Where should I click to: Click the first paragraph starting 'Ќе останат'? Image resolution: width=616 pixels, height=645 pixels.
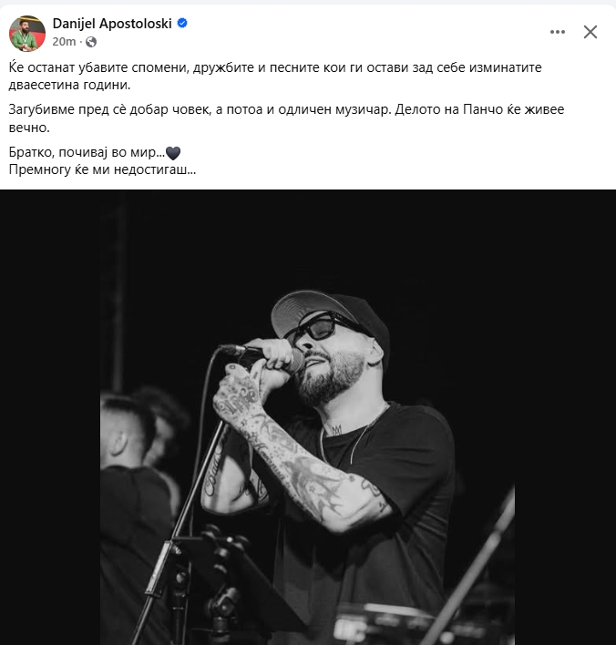coord(275,77)
